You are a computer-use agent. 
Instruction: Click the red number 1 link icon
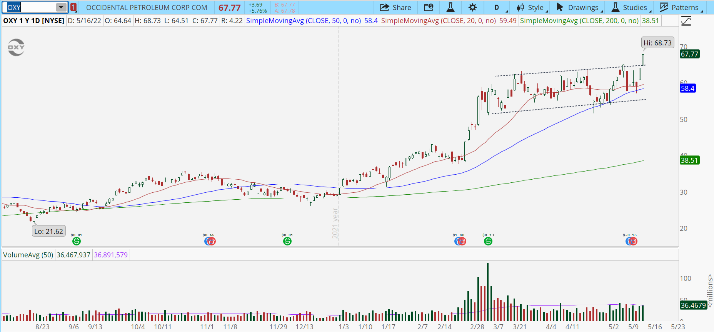73,7
